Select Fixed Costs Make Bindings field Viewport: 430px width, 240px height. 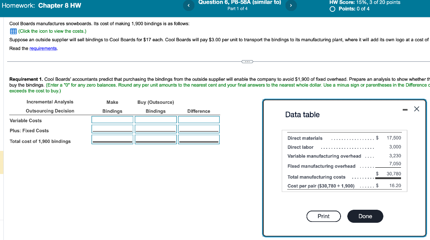(113, 129)
